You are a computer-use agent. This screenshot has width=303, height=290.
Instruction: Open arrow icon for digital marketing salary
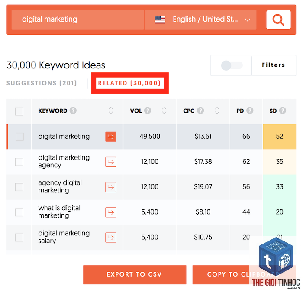[x=111, y=238]
